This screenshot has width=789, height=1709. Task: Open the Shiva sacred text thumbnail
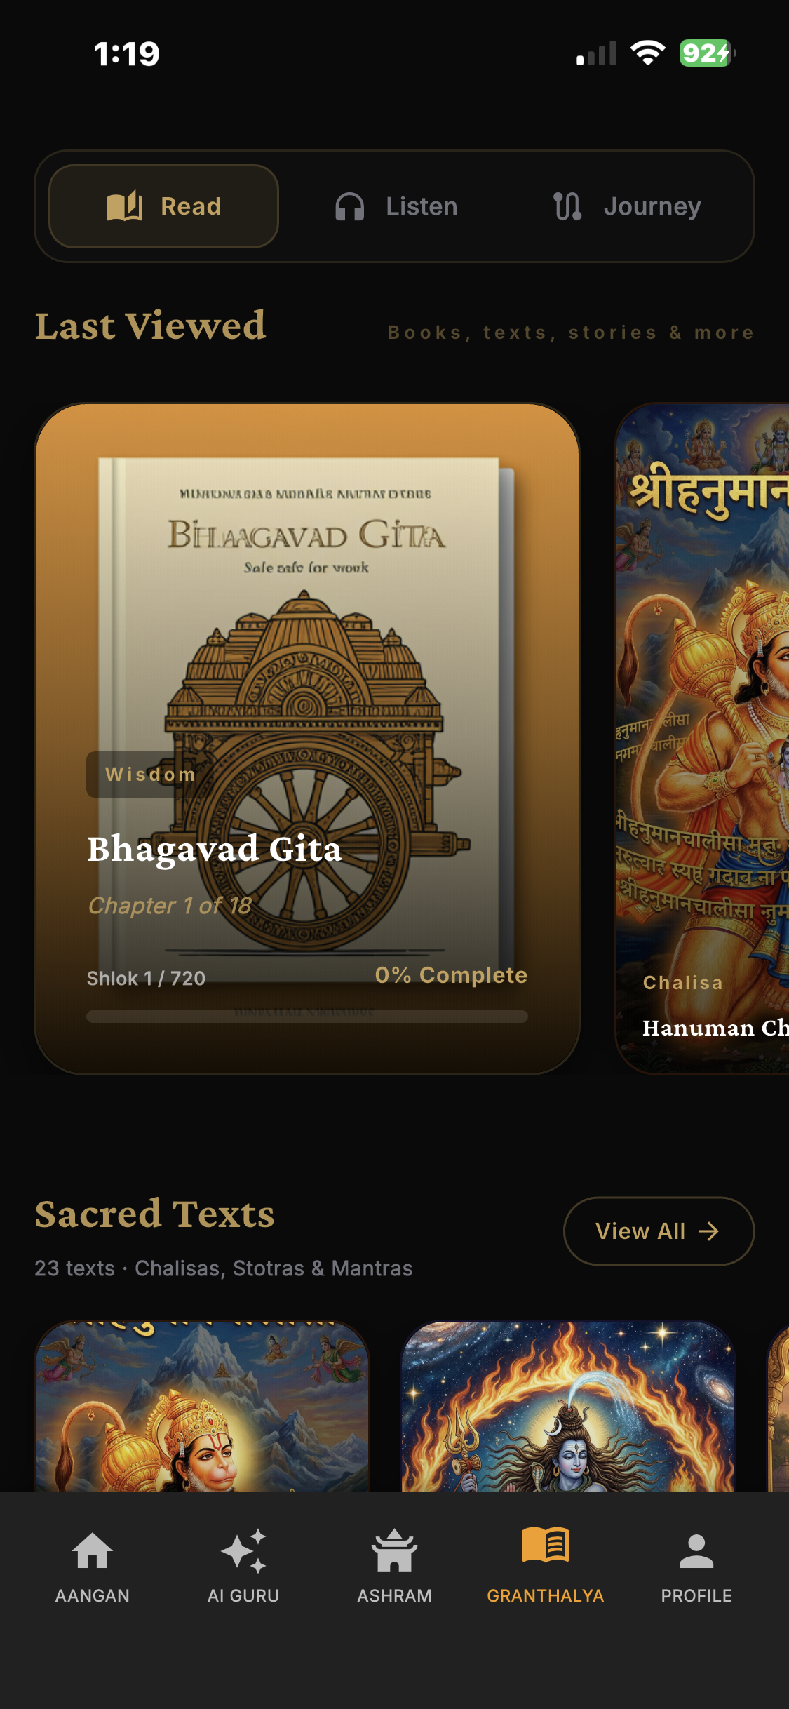click(568, 1406)
